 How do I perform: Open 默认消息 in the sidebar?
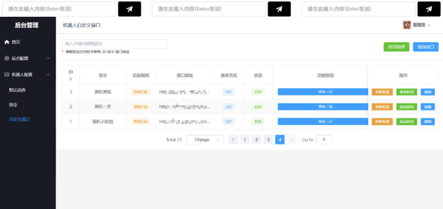click(17, 90)
